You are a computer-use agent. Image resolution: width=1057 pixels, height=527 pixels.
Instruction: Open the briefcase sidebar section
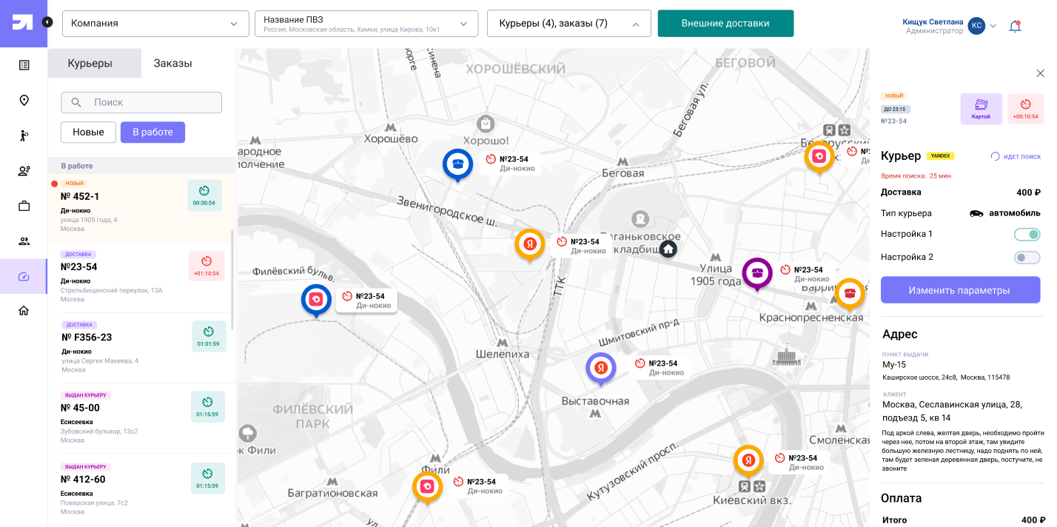tap(24, 206)
